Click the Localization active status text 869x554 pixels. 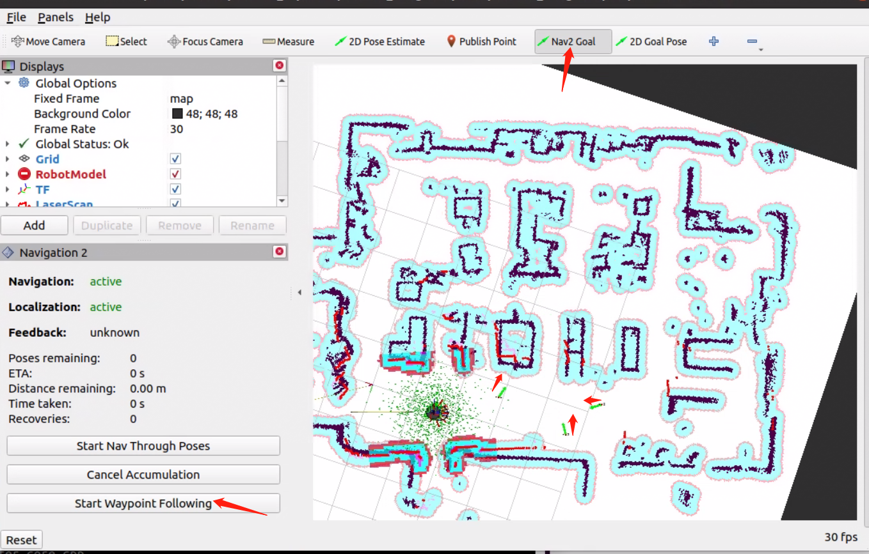106,307
